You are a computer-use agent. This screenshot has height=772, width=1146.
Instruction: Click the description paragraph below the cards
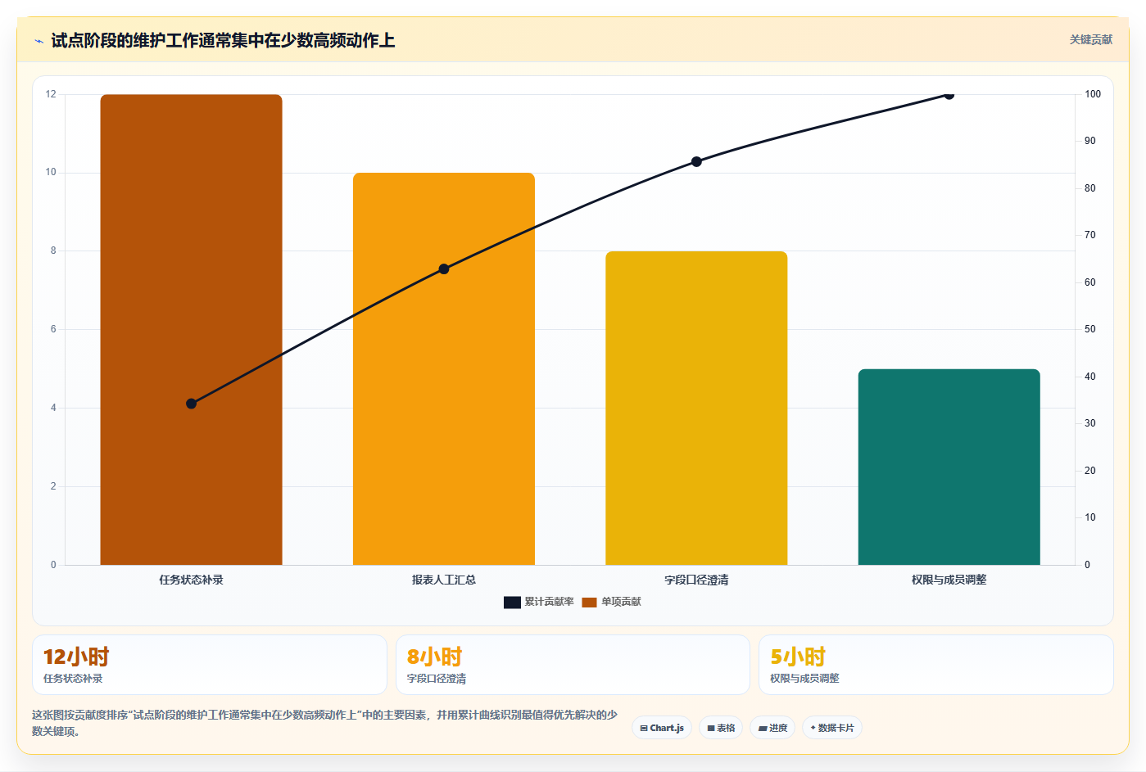tap(324, 723)
